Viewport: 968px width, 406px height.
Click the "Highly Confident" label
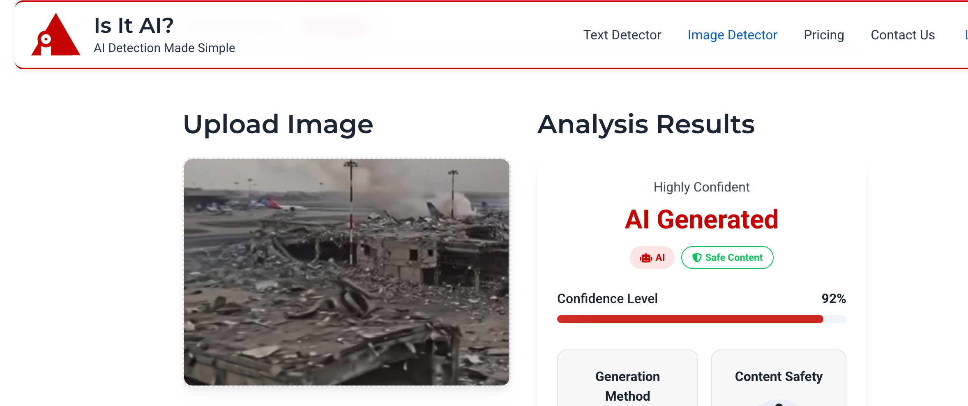[701, 187]
